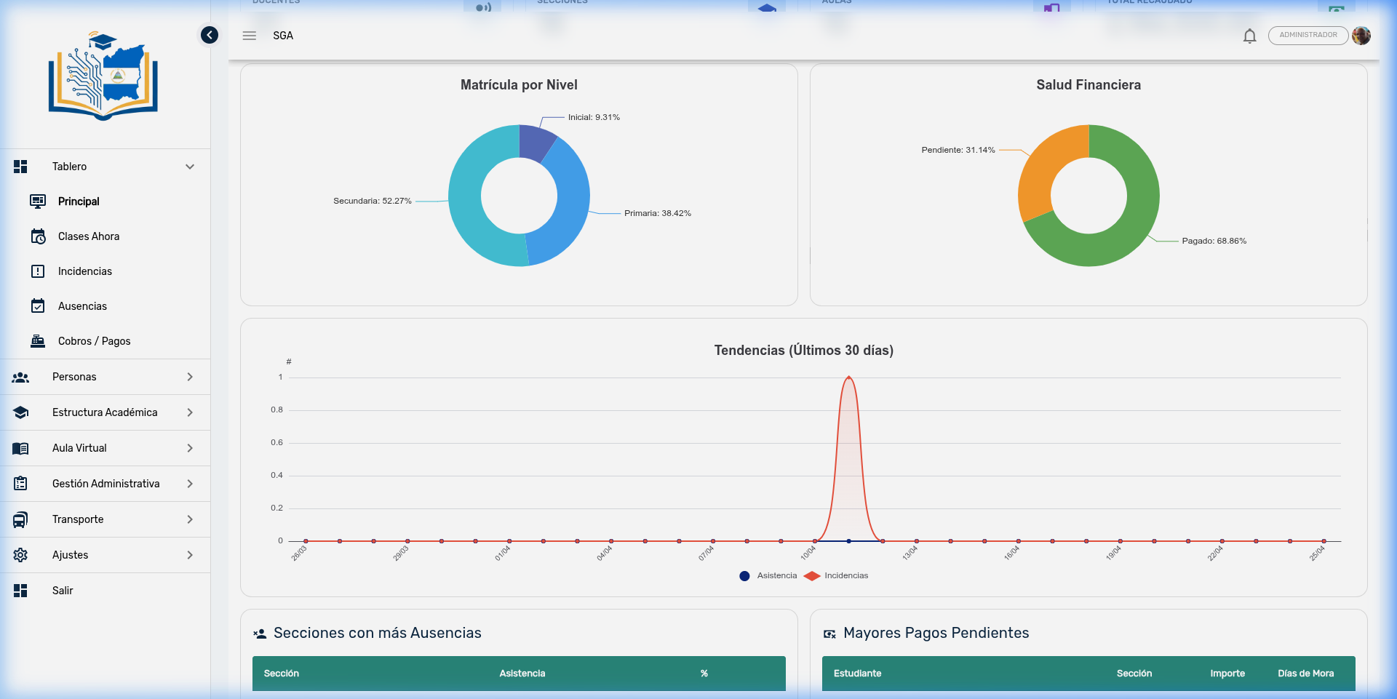
Task: Click the ADMINISTRADOR role badge
Action: (x=1308, y=36)
